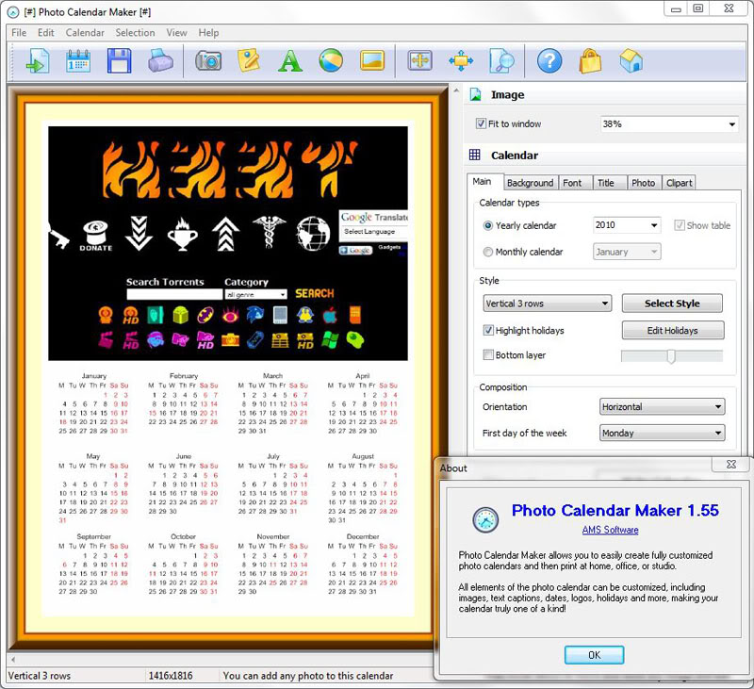The width and height of the screenshot is (754, 689).
Task: Click the December month in preview
Action: (363, 564)
